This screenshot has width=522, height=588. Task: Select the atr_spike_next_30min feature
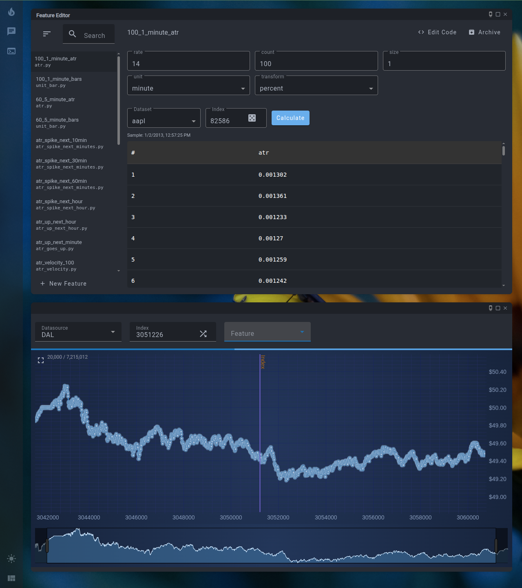(x=74, y=164)
